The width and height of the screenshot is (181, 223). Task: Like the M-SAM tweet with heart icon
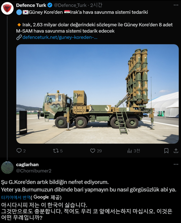(96, 151)
